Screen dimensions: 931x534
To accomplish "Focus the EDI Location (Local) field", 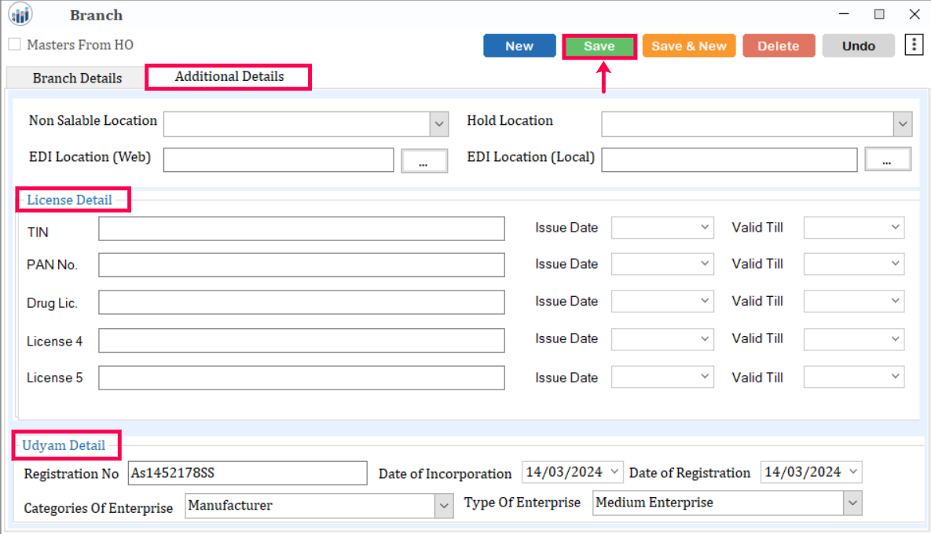I will (x=729, y=159).
